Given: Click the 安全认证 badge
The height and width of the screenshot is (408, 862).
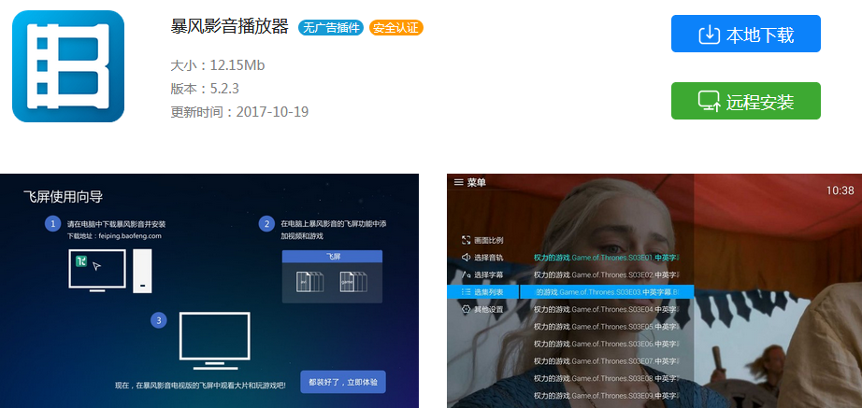Looking at the screenshot, I should [396, 28].
